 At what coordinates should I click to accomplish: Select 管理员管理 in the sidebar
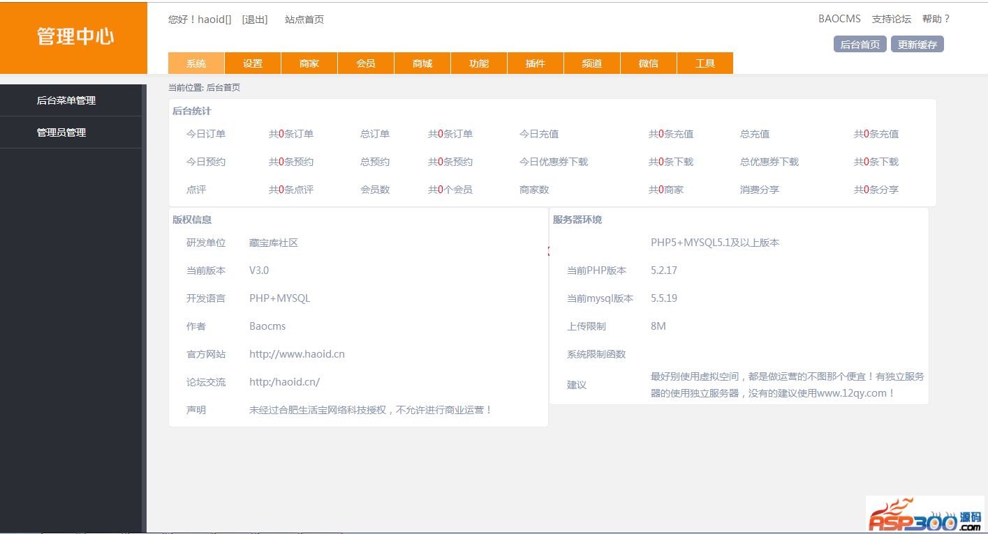click(x=61, y=132)
